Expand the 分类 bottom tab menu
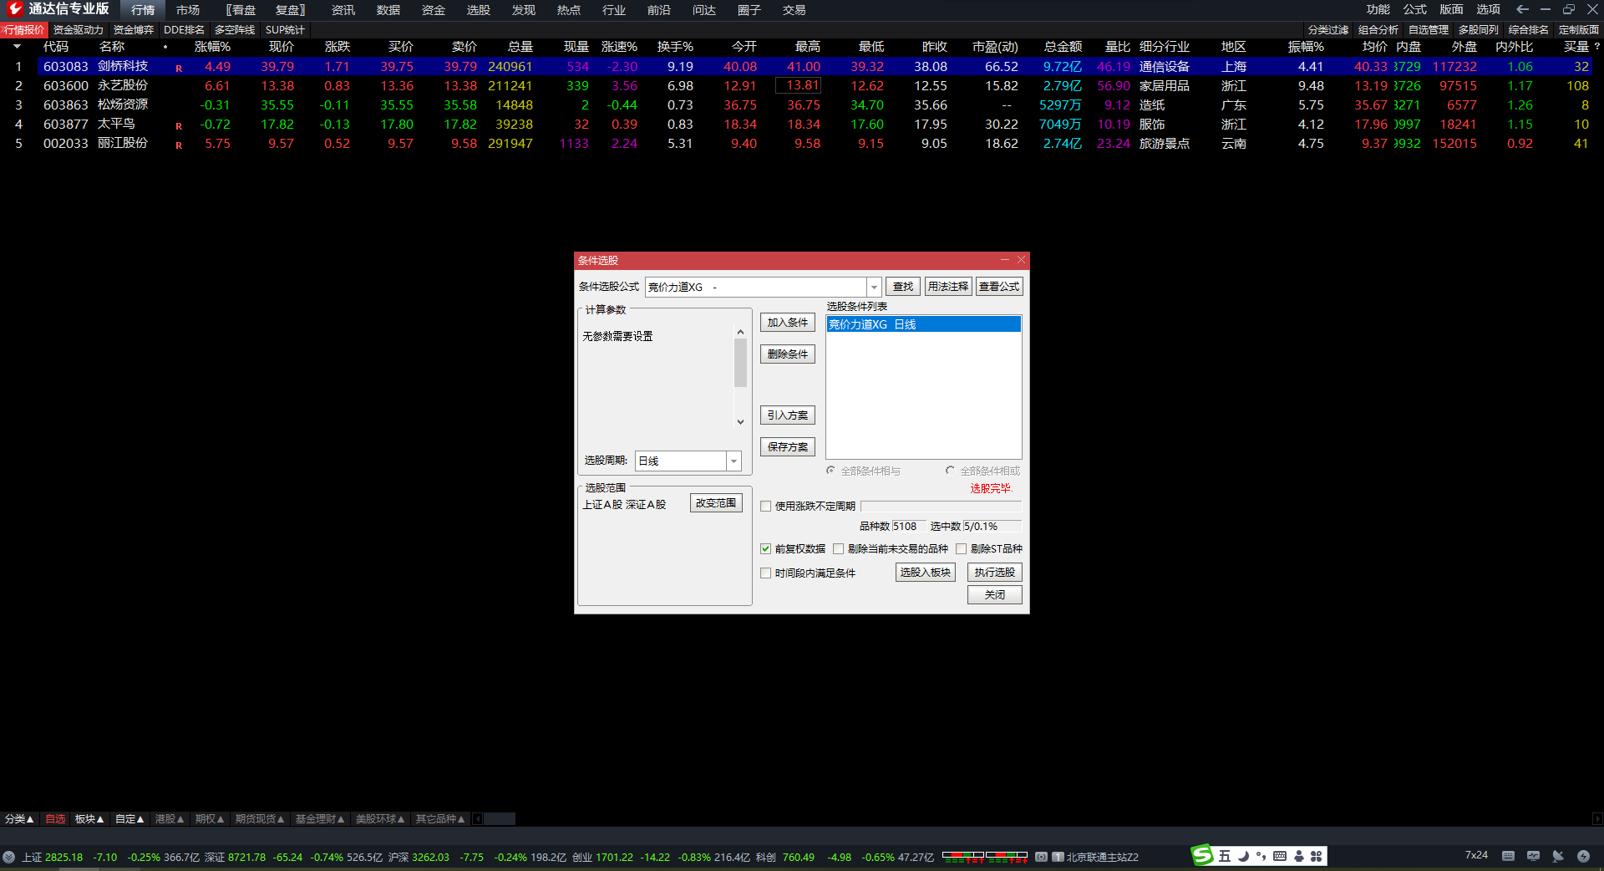The height and width of the screenshot is (871, 1604). click(x=19, y=819)
